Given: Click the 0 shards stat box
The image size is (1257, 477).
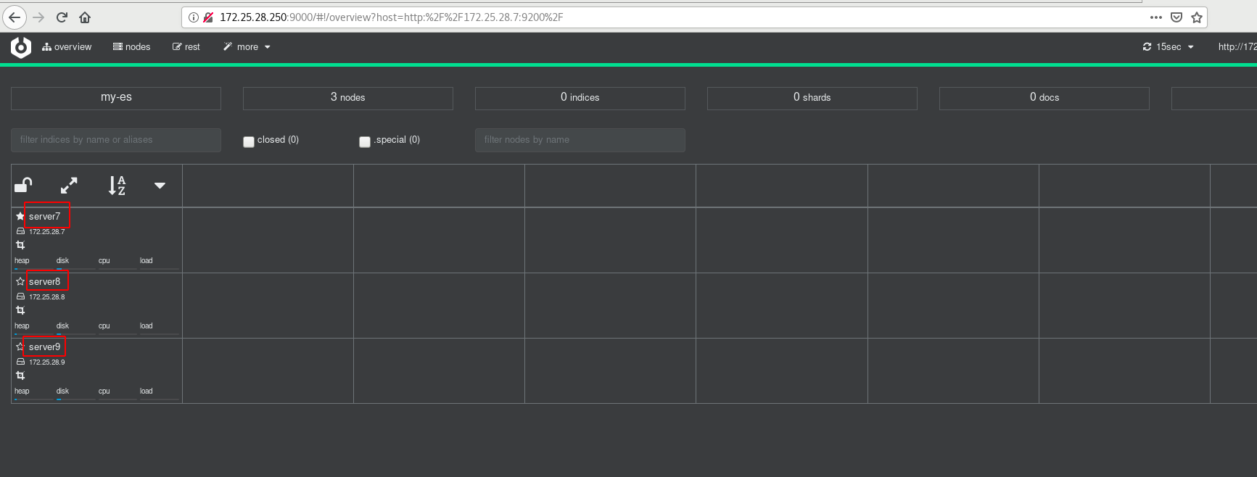Looking at the screenshot, I should click(812, 98).
